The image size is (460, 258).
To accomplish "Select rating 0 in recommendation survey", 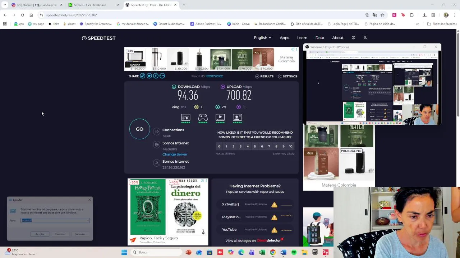I will (x=219, y=146).
